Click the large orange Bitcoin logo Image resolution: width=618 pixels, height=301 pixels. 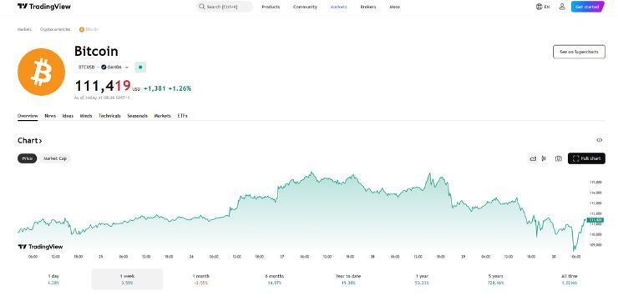[42, 72]
